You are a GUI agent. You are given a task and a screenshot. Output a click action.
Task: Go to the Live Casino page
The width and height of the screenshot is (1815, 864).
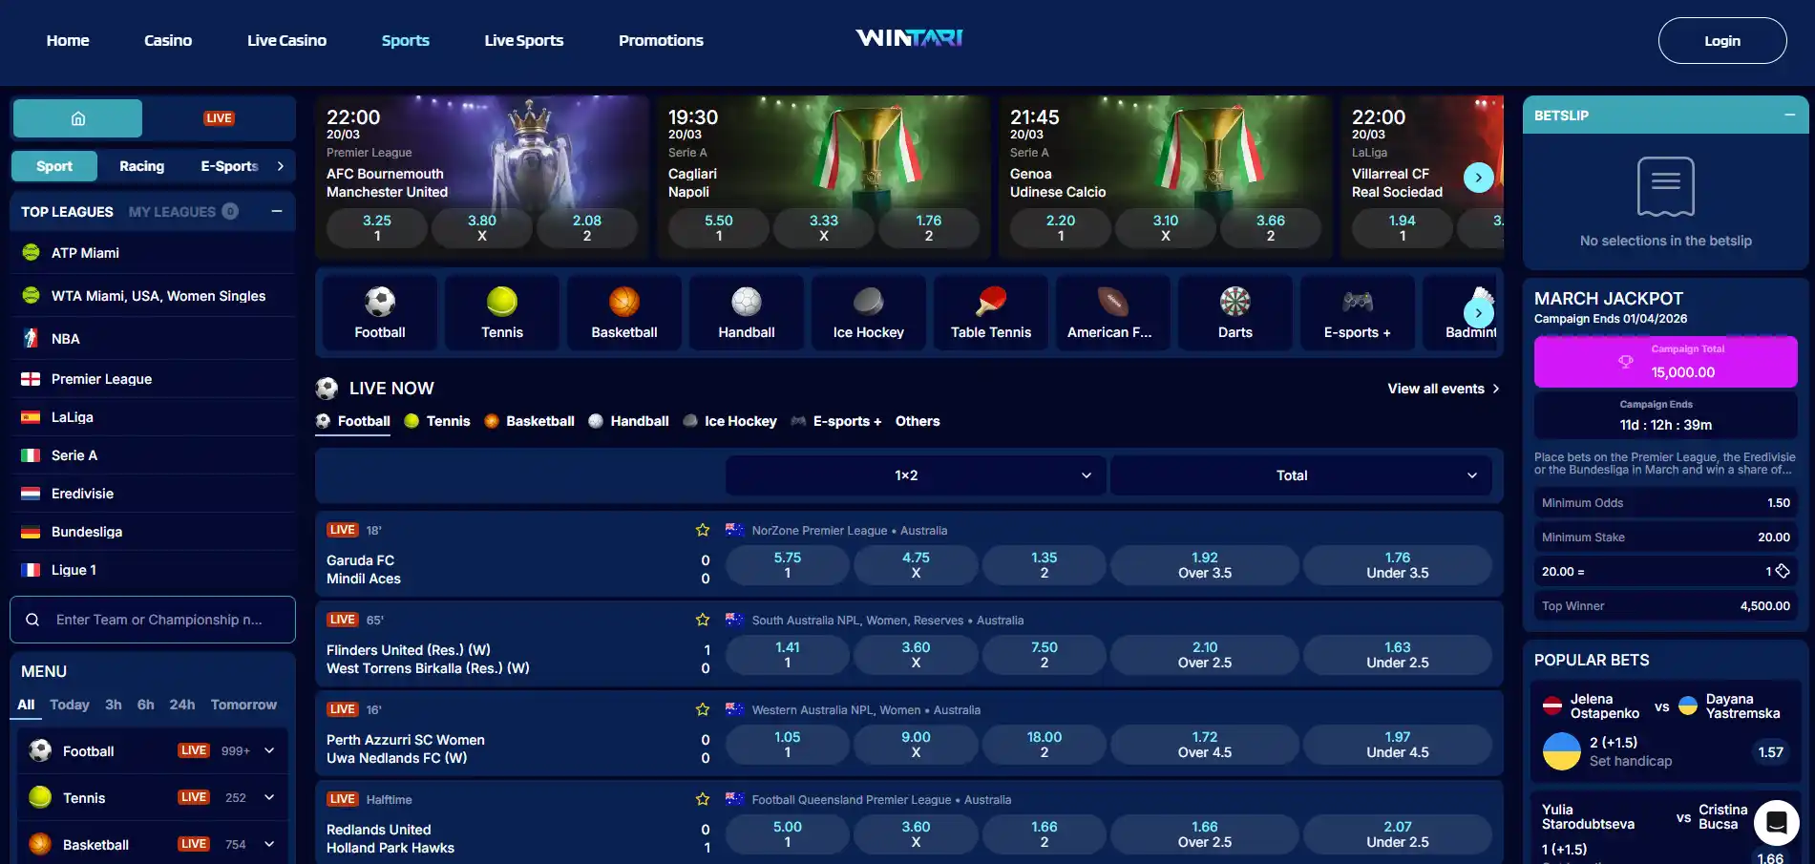286,40
